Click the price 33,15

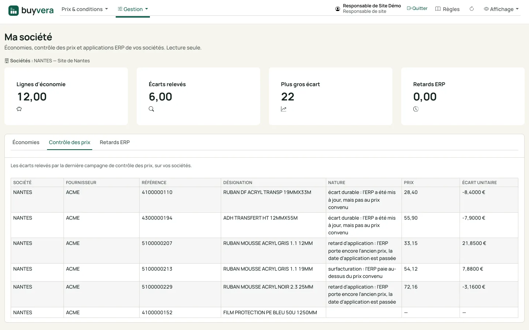click(x=411, y=243)
